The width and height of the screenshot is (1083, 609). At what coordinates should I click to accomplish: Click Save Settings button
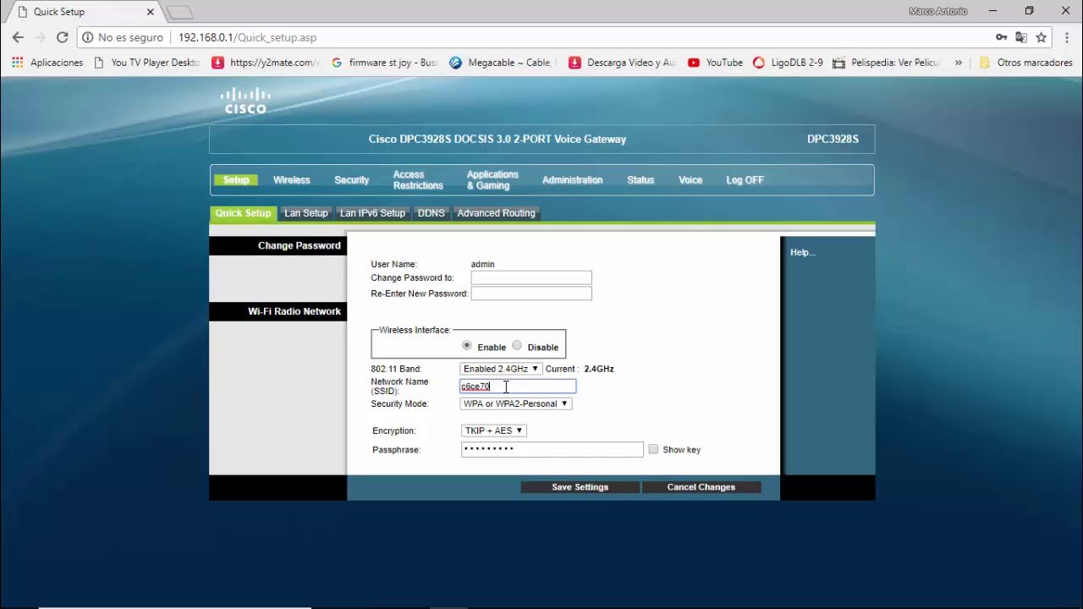pos(580,487)
